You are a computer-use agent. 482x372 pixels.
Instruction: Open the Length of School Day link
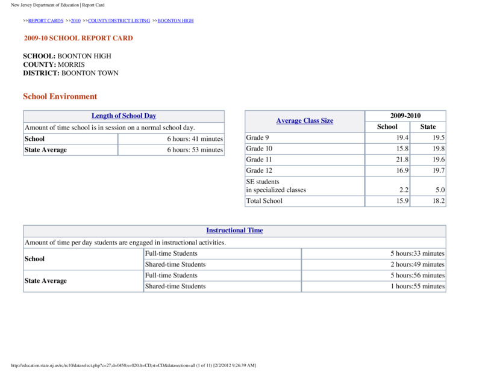pyautogui.click(x=124, y=116)
